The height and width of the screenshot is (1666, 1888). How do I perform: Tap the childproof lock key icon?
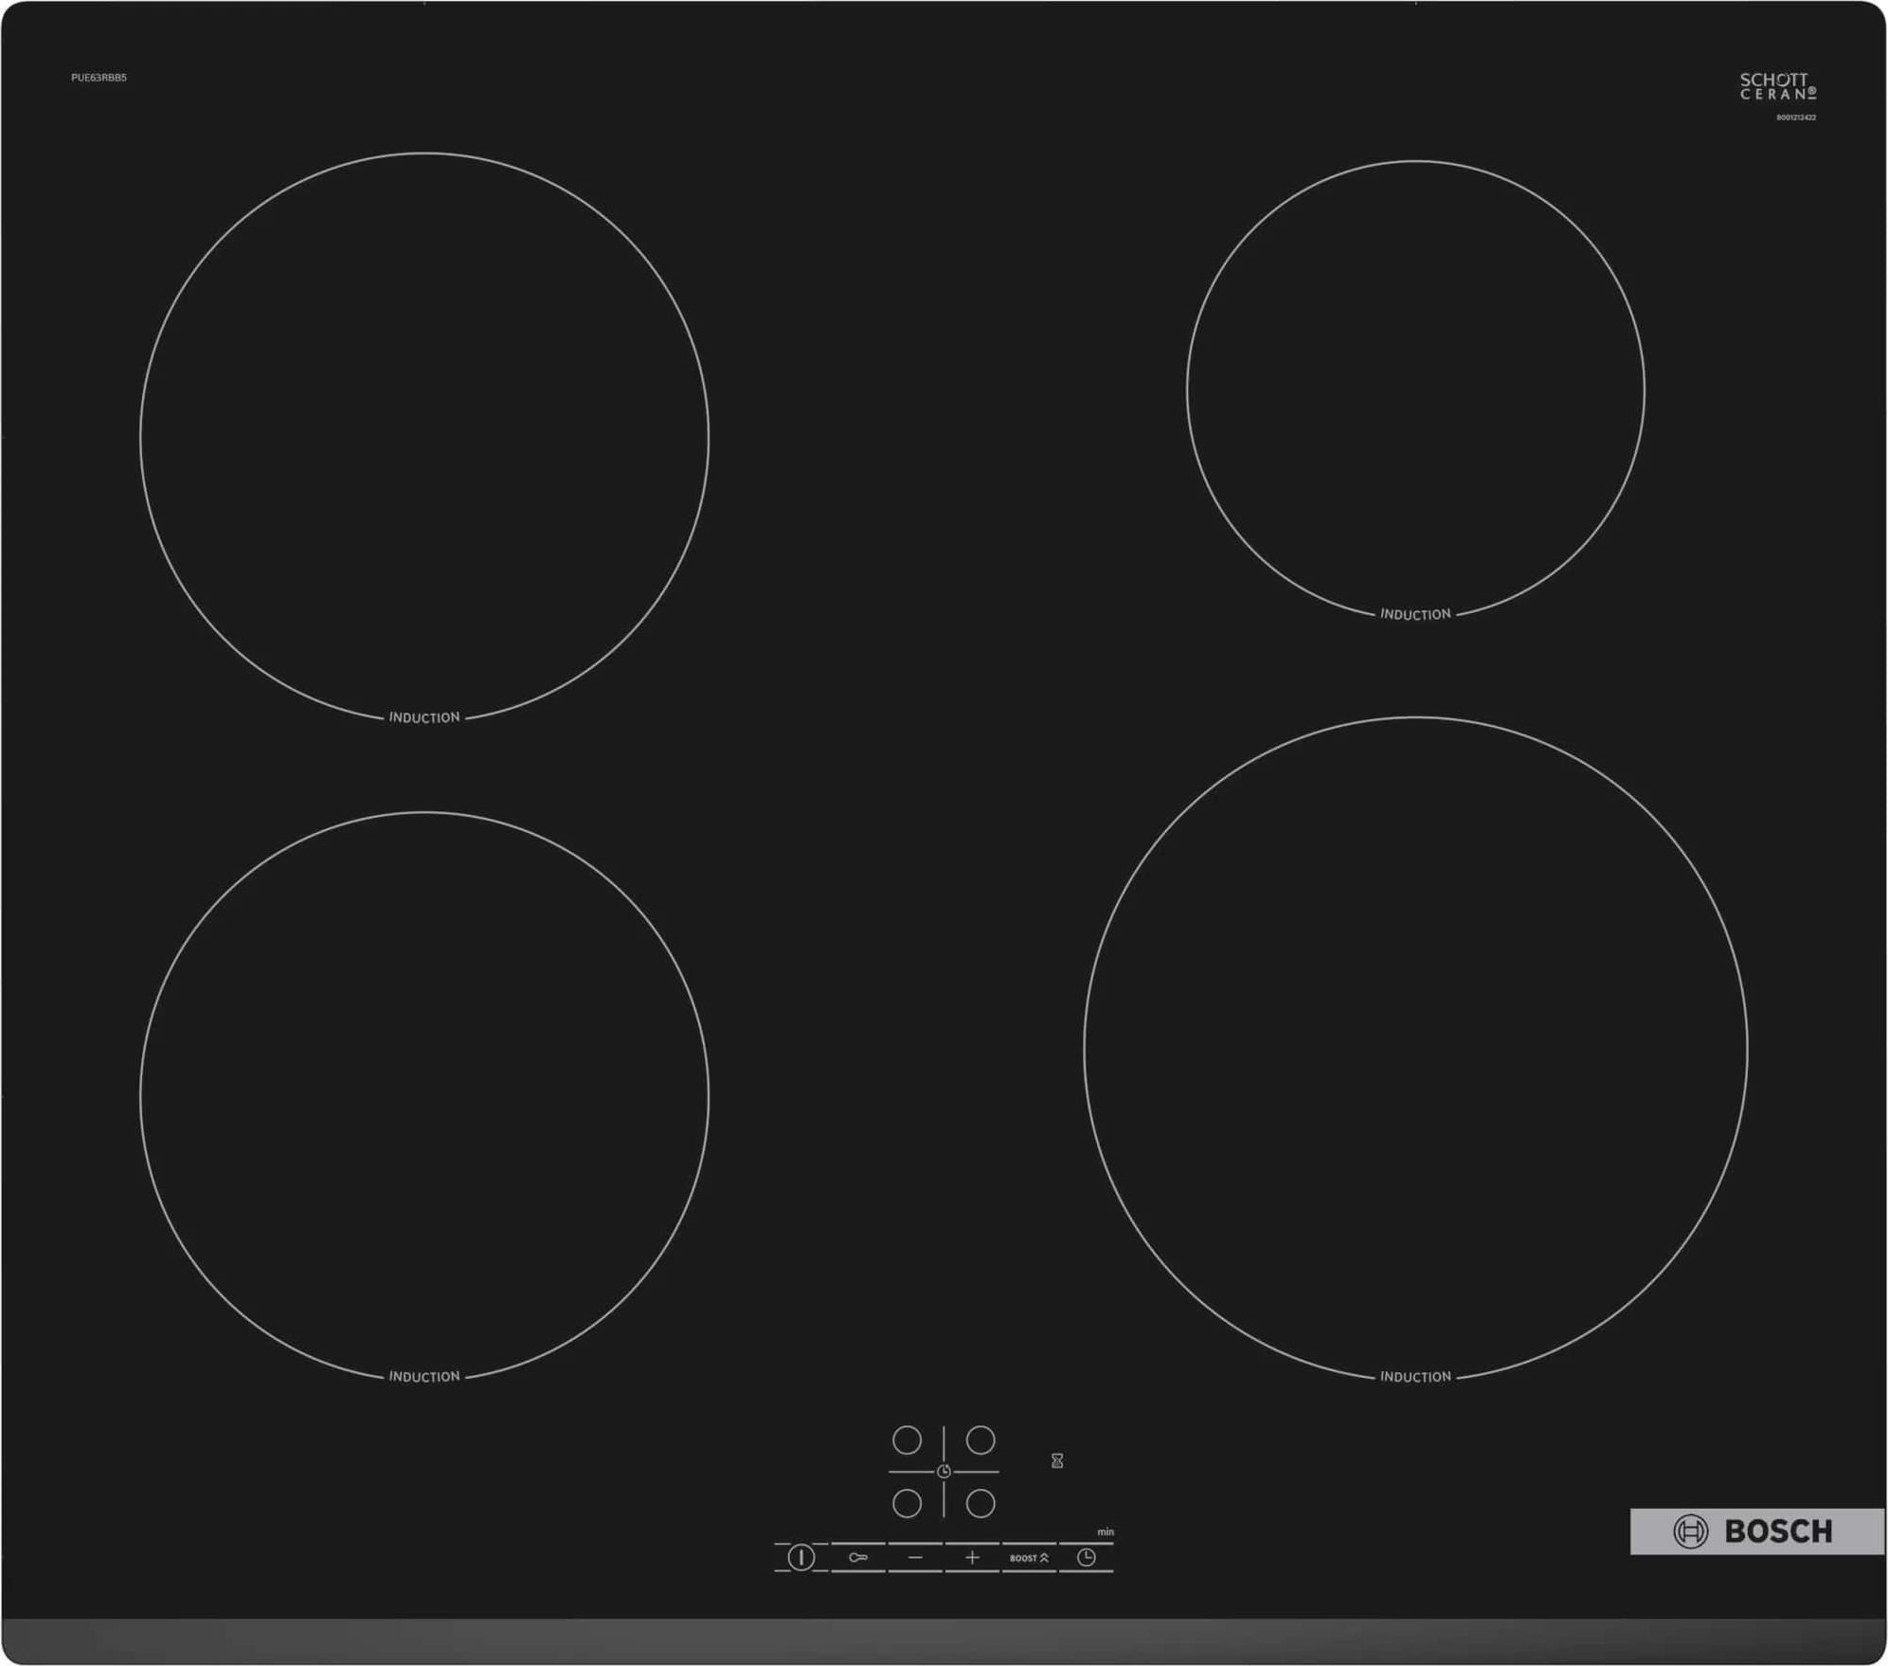coord(857,1557)
